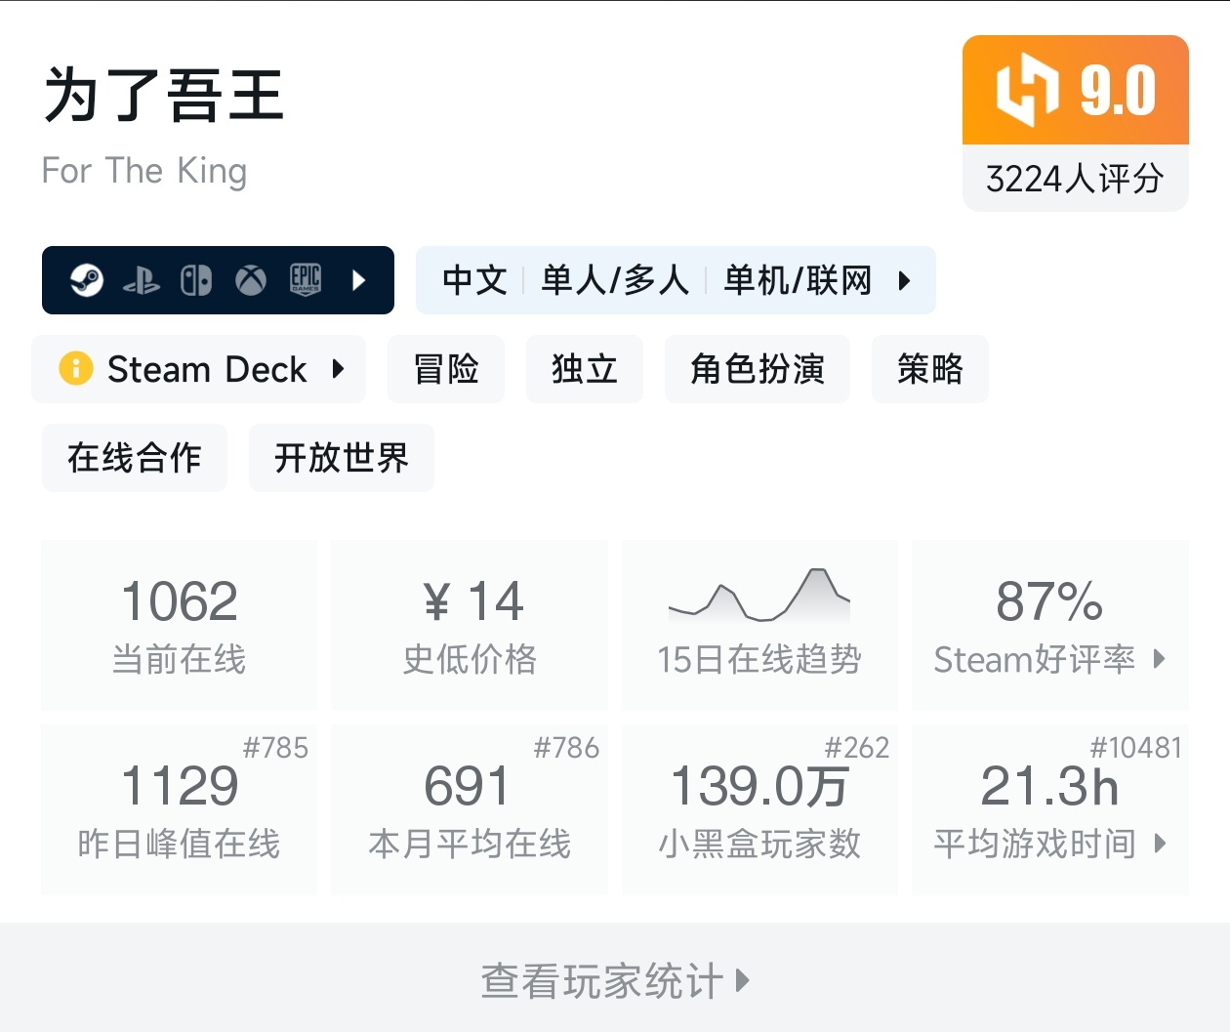Image resolution: width=1230 pixels, height=1032 pixels.
Task: Click the #262 rank label
Action: click(857, 748)
